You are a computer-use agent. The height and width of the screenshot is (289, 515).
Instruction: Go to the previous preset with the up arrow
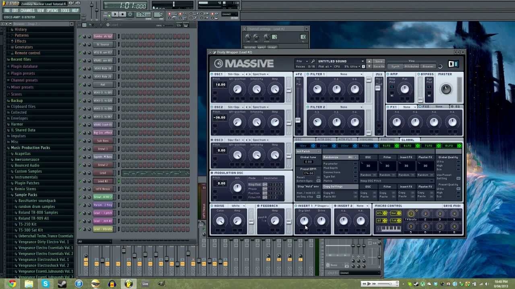(x=369, y=61)
